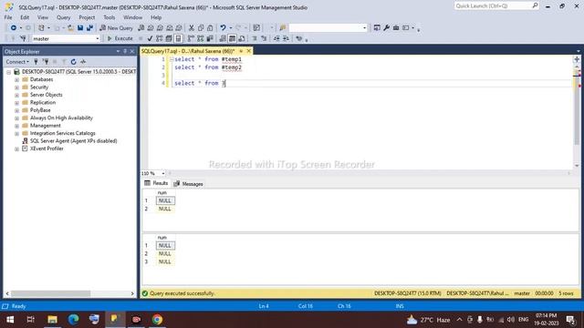584x328 pixels.
Task: Click the Cut scissors icon
Action: tap(192, 28)
